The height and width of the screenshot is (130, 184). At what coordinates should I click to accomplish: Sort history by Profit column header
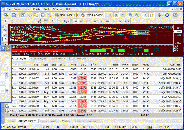145,65
